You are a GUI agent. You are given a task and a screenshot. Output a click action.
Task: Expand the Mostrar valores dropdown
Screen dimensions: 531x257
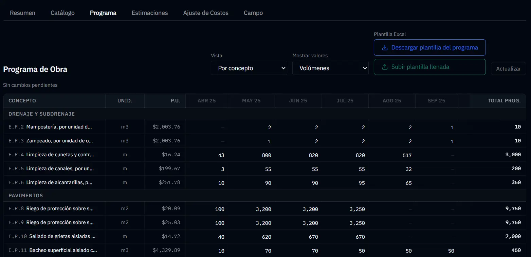[330, 68]
